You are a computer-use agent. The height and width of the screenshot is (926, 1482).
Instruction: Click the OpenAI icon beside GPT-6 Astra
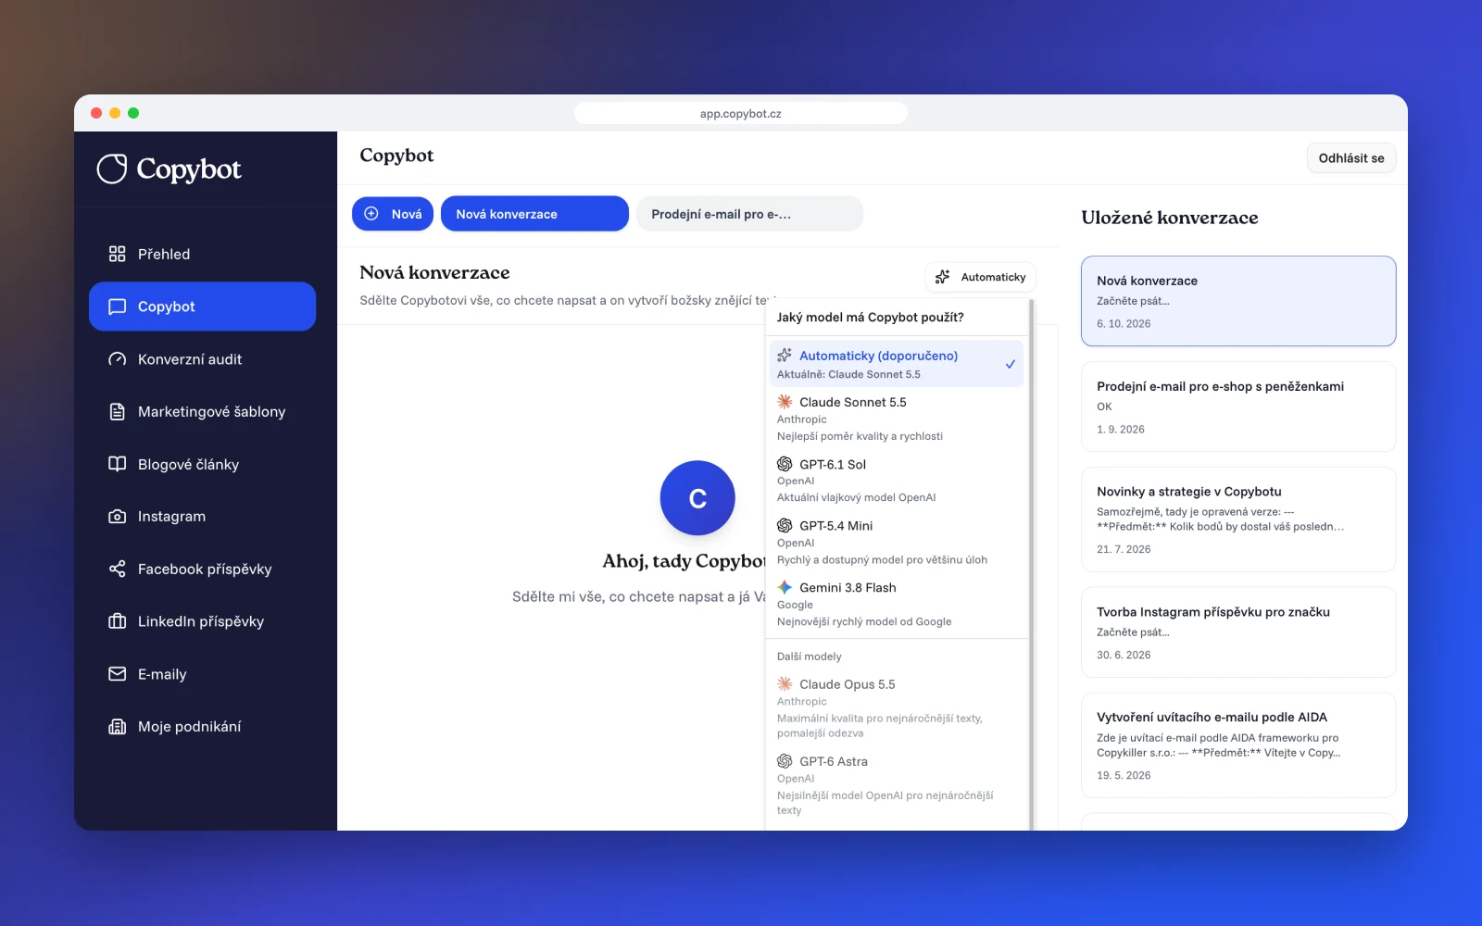(x=785, y=761)
